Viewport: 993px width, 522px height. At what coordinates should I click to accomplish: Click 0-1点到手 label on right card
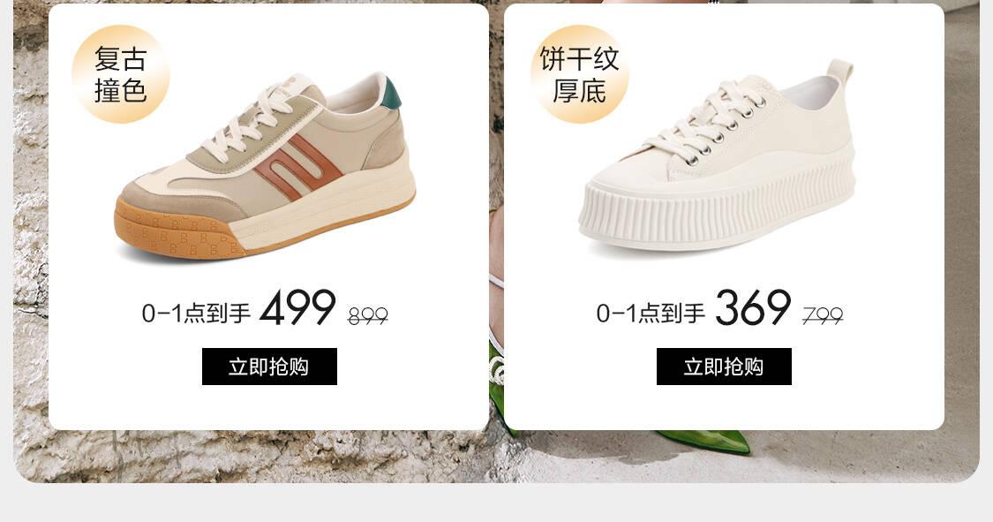pyautogui.click(x=651, y=313)
